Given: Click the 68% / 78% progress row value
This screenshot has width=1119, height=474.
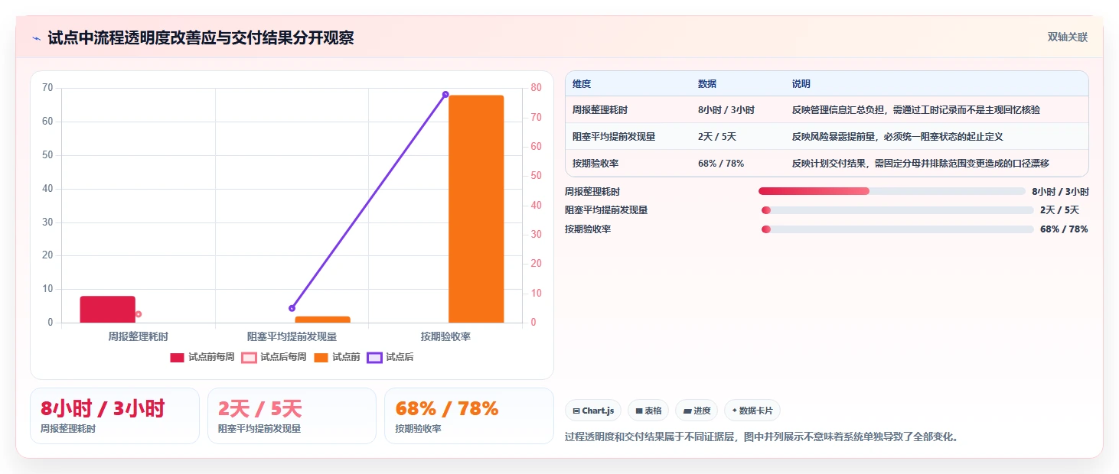Looking at the screenshot, I should (1064, 229).
